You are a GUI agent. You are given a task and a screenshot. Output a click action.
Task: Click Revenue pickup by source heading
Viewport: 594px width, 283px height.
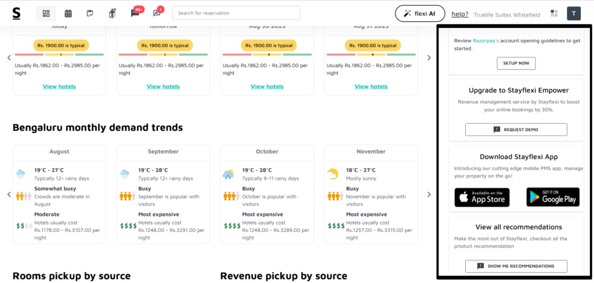click(284, 276)
